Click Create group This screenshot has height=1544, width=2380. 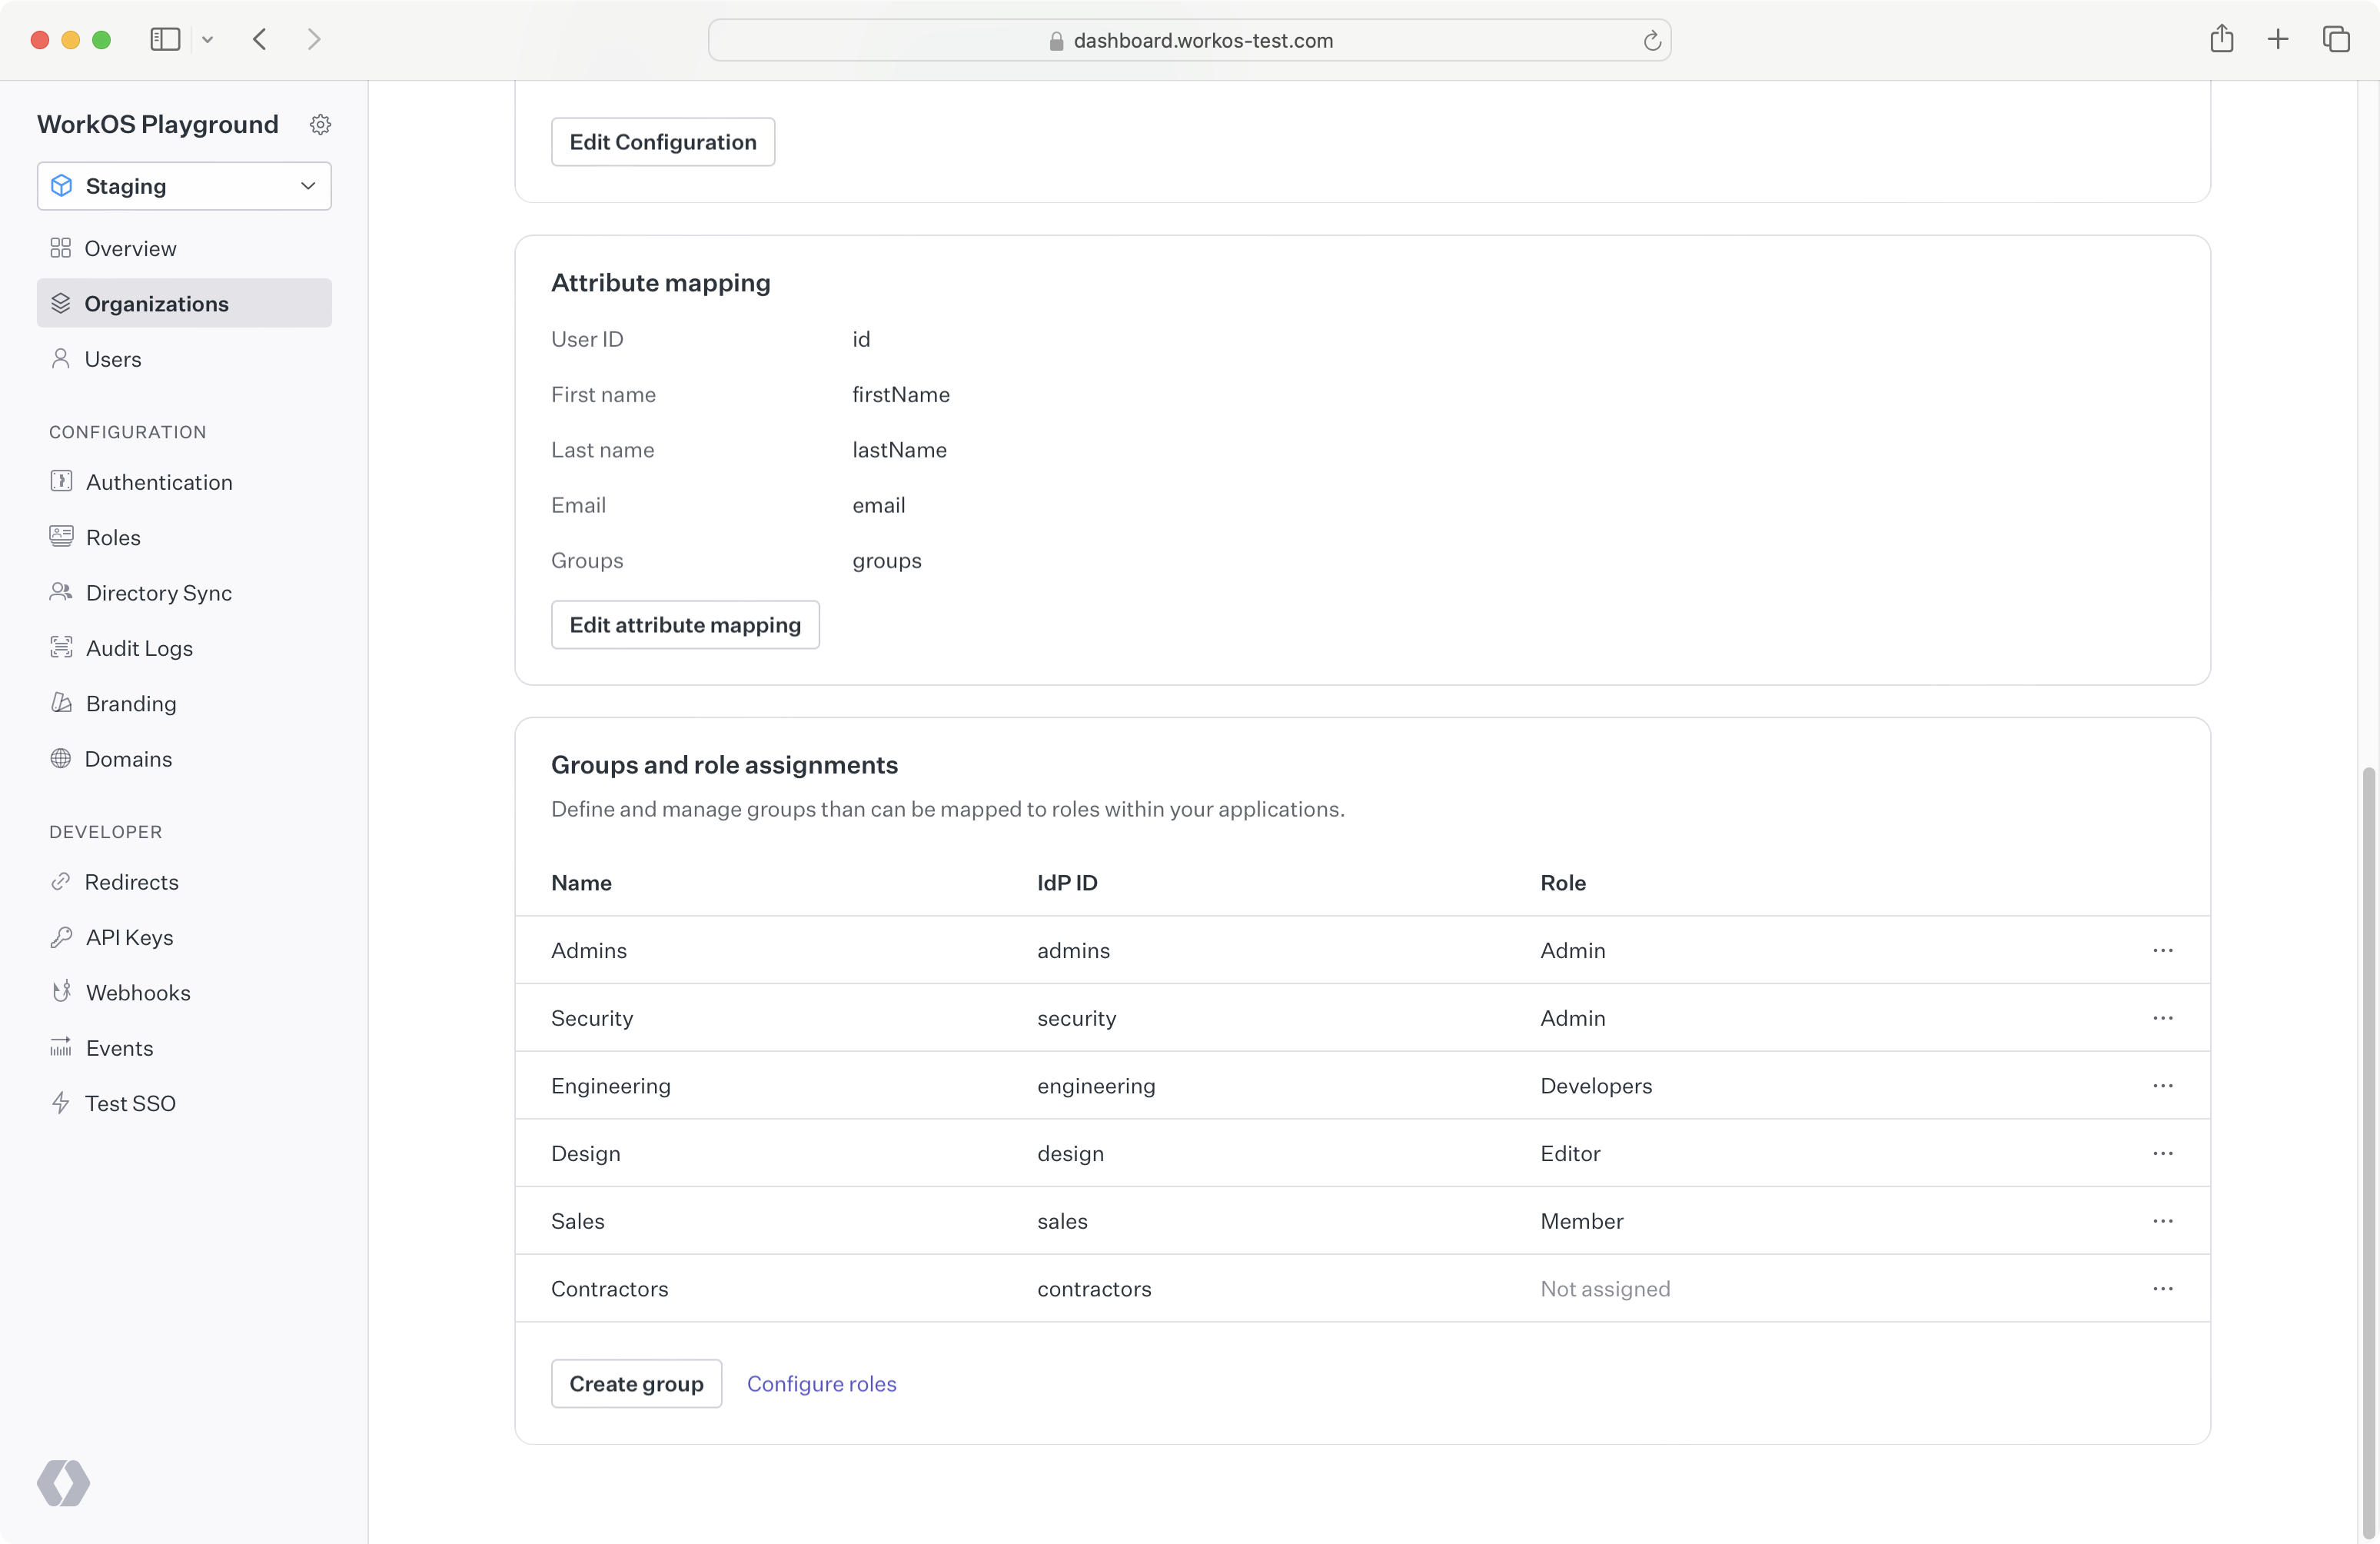(636, 1383)
